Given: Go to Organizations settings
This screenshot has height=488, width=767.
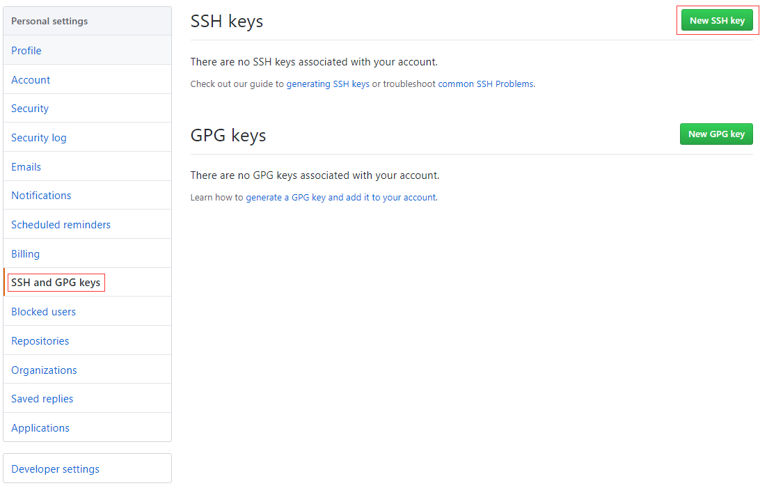Looking at the screenshot, I should (x=87, y=370).
